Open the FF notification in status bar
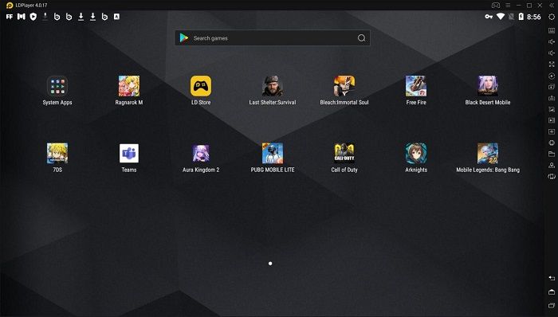The height and width of the screenshot is (317, 558). [10, 17]
